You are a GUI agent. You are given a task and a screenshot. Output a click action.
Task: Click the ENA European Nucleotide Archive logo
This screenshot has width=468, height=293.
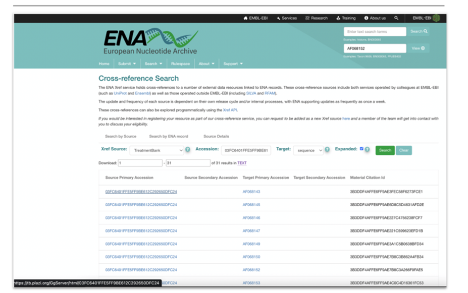[150, 42]
